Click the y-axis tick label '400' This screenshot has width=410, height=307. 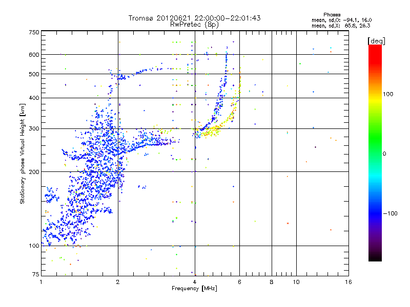(x=34, y=98)
